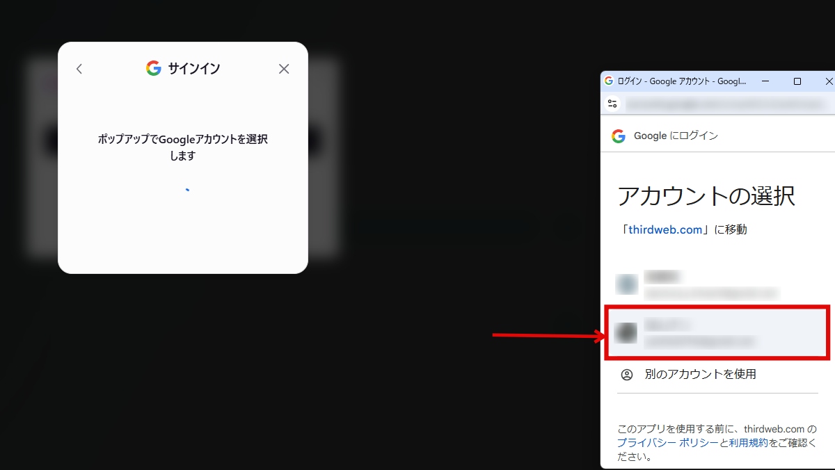Open site information icon in popup address bar
This screenshot has width=835, height=470.
(612, 104)
